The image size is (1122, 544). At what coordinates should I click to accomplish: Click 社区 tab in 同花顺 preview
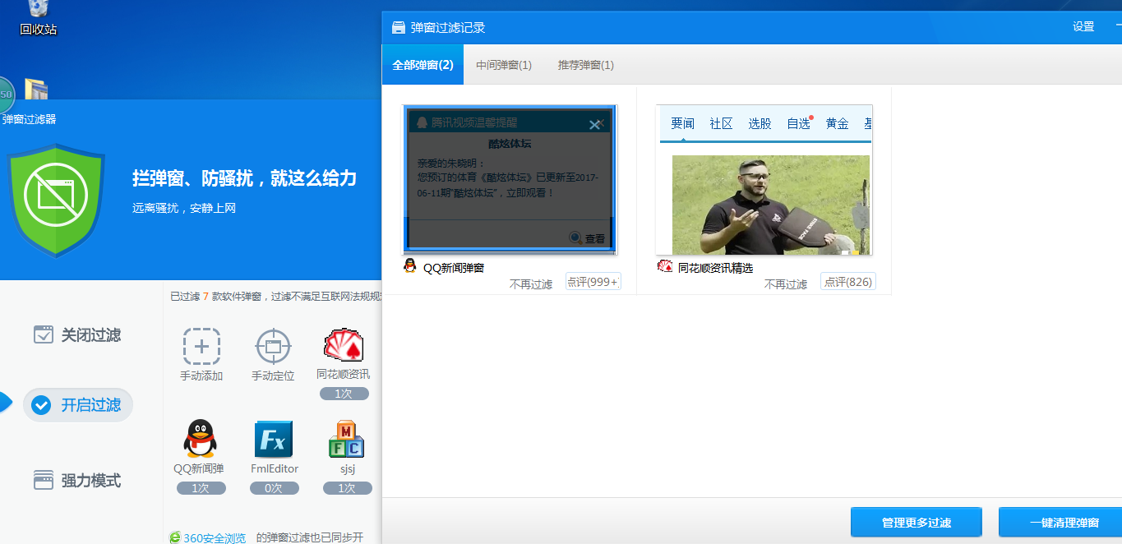click(721, 123)
